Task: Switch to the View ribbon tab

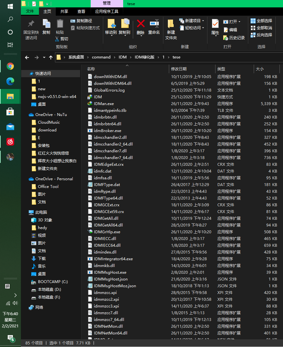Action: tap(81, 11)
